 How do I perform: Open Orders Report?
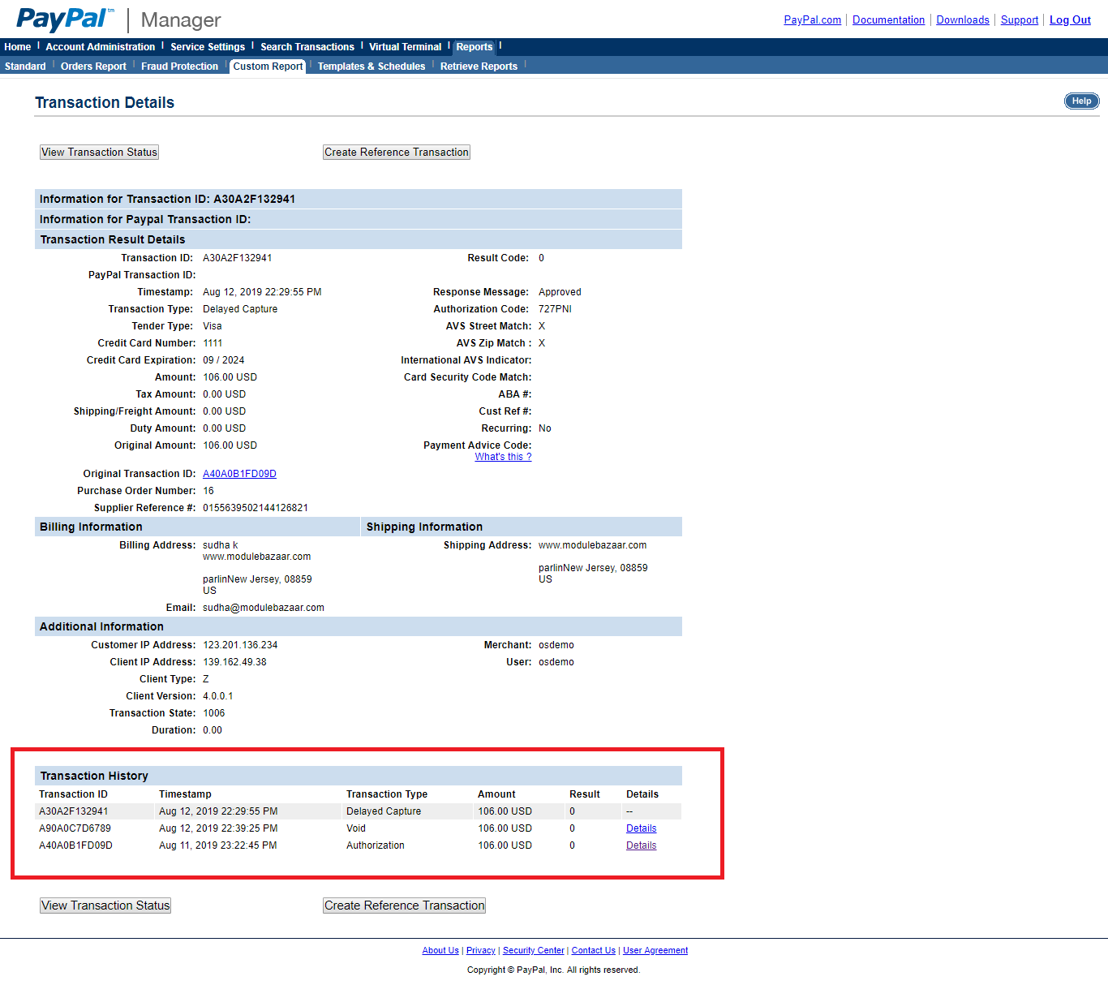point(93,67)
